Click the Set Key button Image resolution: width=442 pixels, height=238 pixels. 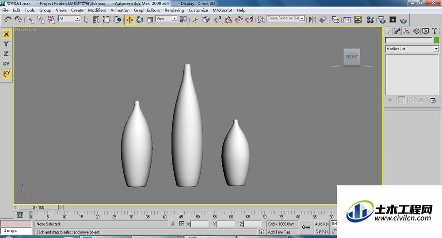[x=322, y=231]
